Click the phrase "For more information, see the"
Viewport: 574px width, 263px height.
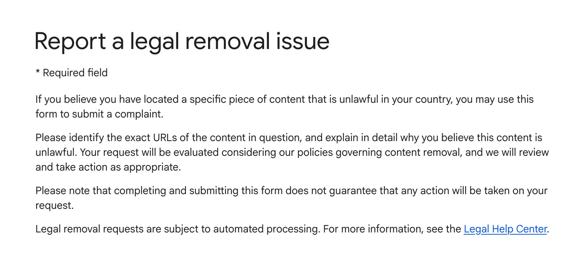392,229
